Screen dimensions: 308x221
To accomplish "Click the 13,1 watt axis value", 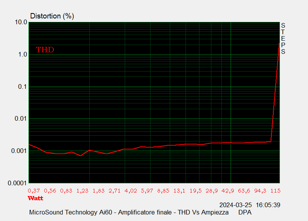I will click(179, 191).
